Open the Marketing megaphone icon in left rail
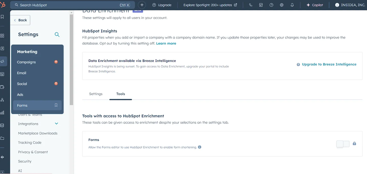Image resolution: width=367 pixels, height=174 pixels. tap(2, 61)
